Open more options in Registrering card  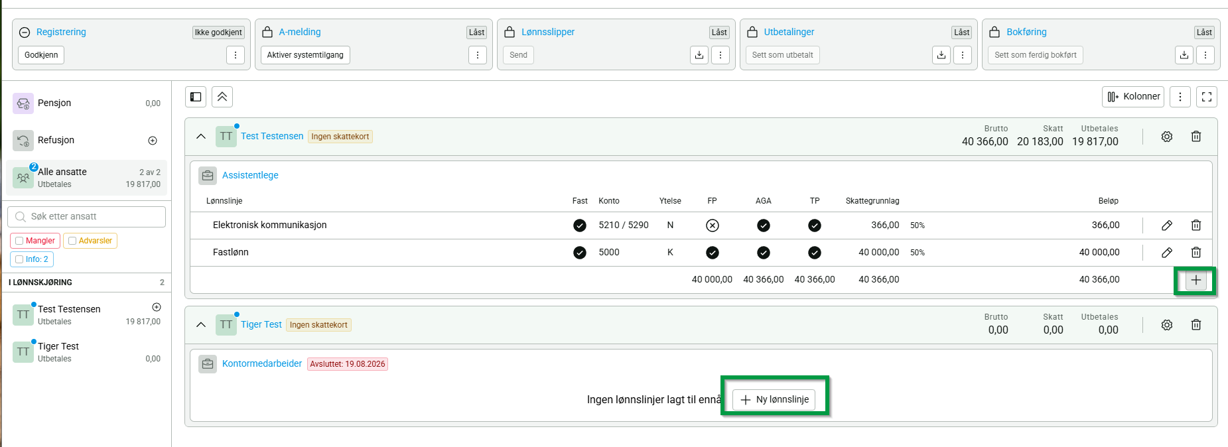click(236, 55)
